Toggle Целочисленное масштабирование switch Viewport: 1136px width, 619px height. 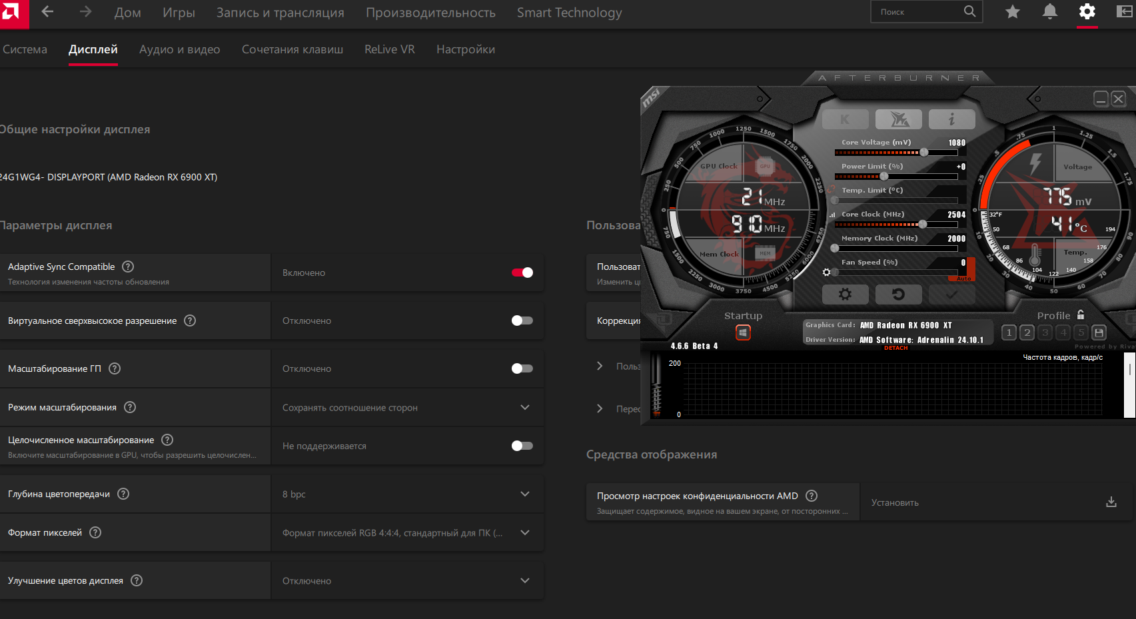coord(522,446)
